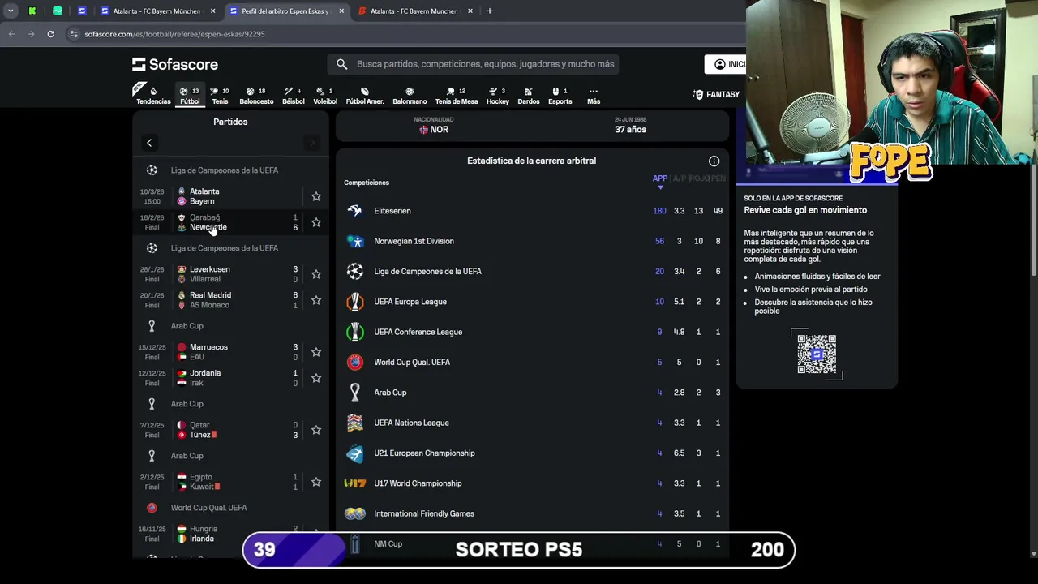This screenshot has height=584, width=1038.
Task: Favorite the Leverkusen vs Villarreal match
Action: (316, 274)
